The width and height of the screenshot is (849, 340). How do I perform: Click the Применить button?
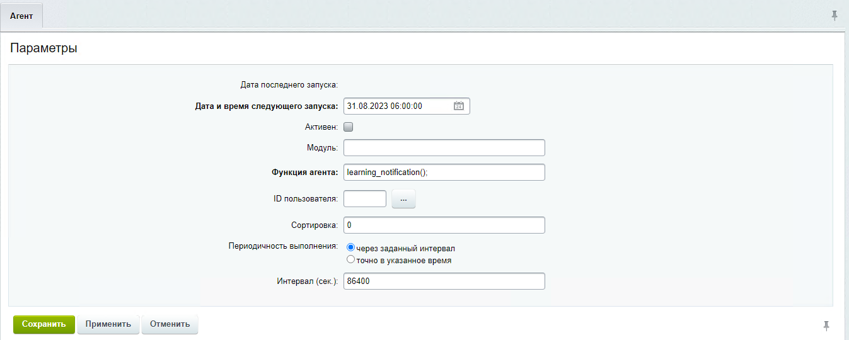pos(108,324)
